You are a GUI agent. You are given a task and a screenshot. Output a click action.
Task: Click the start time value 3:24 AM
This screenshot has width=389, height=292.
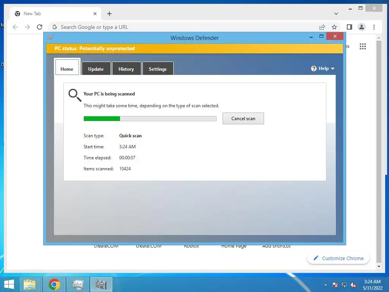coord(127,147)
